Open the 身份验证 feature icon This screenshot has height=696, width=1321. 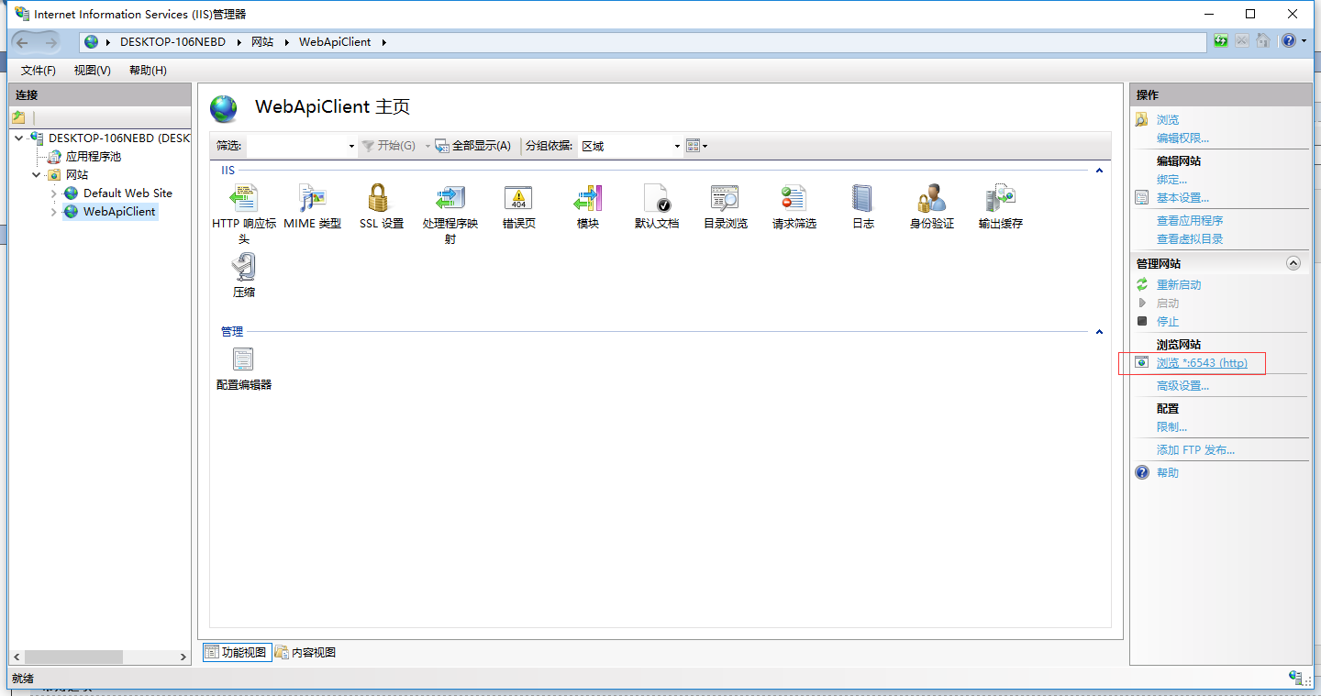pos(931,198)
